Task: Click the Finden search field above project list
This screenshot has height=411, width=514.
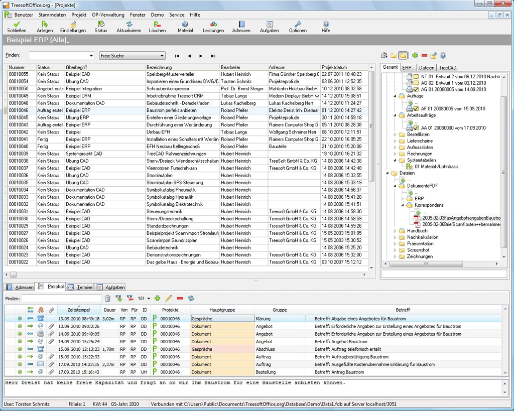Action: tap(58, 56)
